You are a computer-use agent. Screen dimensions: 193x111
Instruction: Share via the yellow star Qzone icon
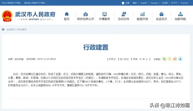169,59
